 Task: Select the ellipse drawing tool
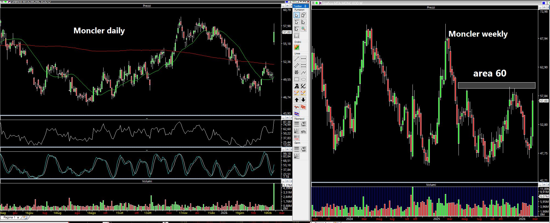[x=303, y=79]
